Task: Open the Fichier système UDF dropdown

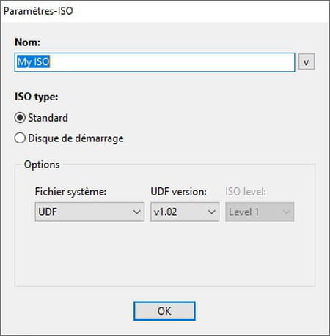Action: (89, 212)
